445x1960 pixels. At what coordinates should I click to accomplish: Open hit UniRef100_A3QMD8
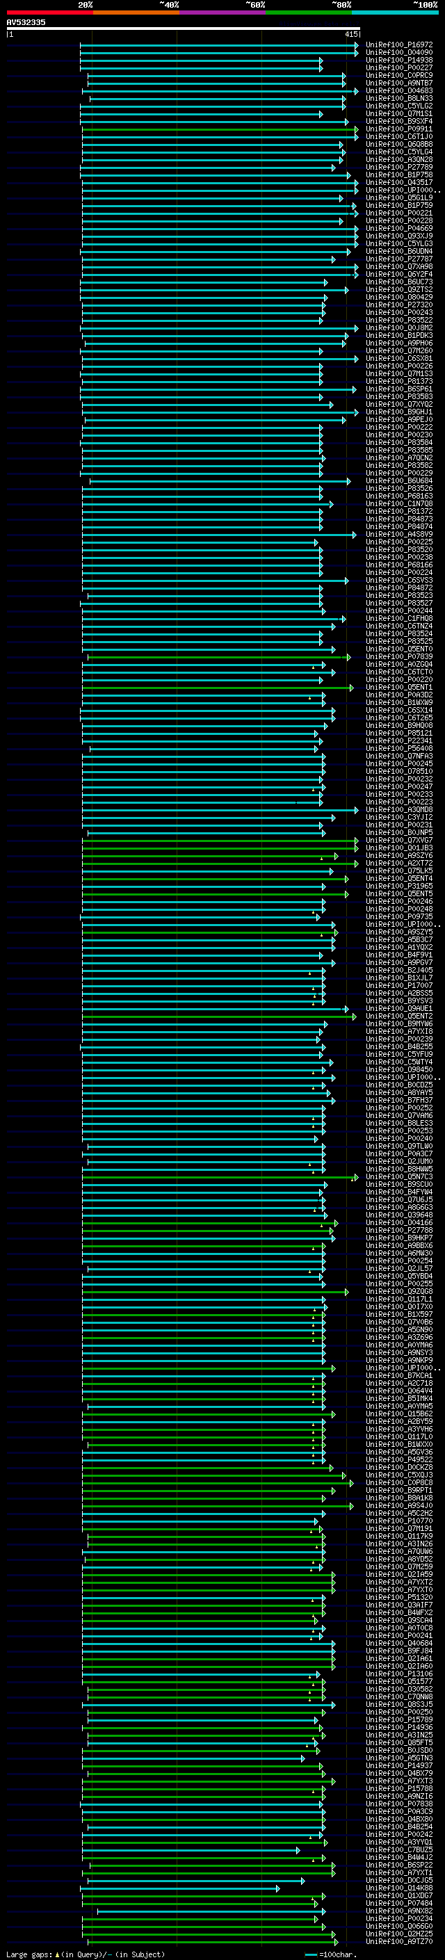pyautogui.click(x=399, y=809)
